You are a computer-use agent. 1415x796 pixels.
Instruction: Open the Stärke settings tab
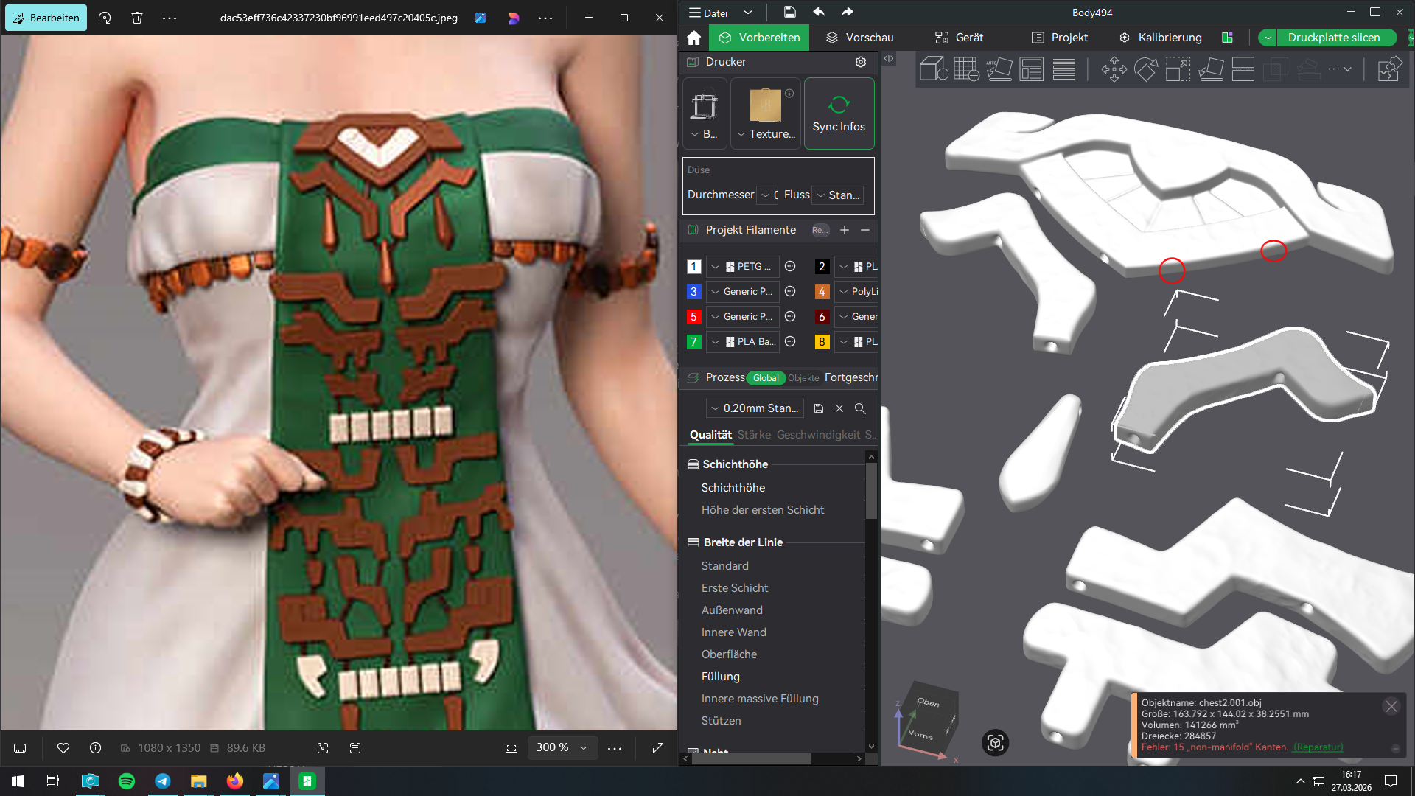754,435
